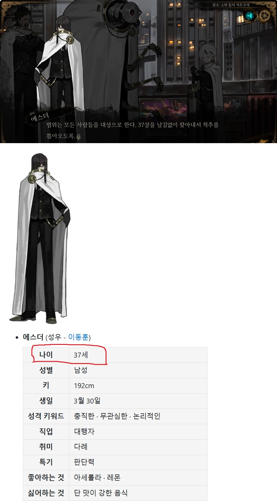This screenshot has width=277, height=501.
Task: Select the 취미 row header
Action: [46, 447]
